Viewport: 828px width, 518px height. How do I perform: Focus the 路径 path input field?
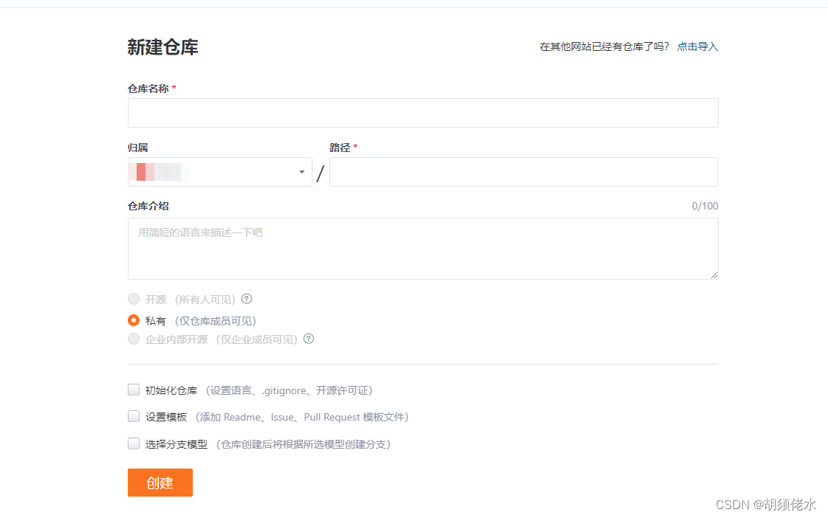pyautogui.click(x=523, y=172)
